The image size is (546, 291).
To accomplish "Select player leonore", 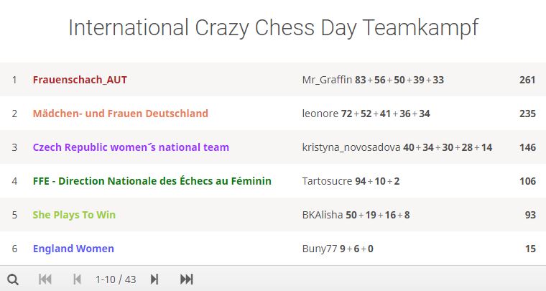I will (x=320, y=114).
